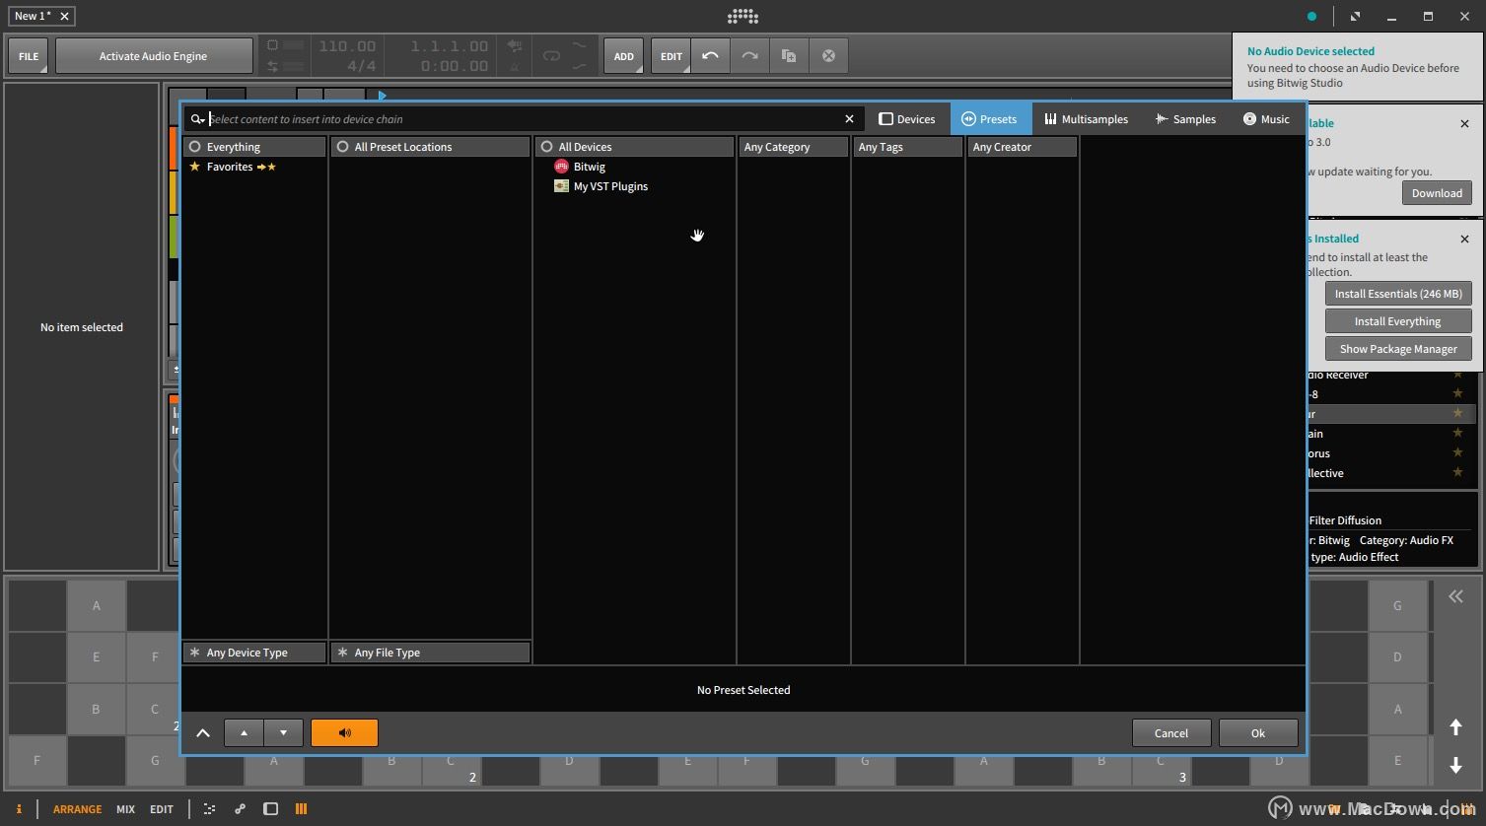
Task: Switch to the Samples tab
Action: click(x=1186, y=119)
